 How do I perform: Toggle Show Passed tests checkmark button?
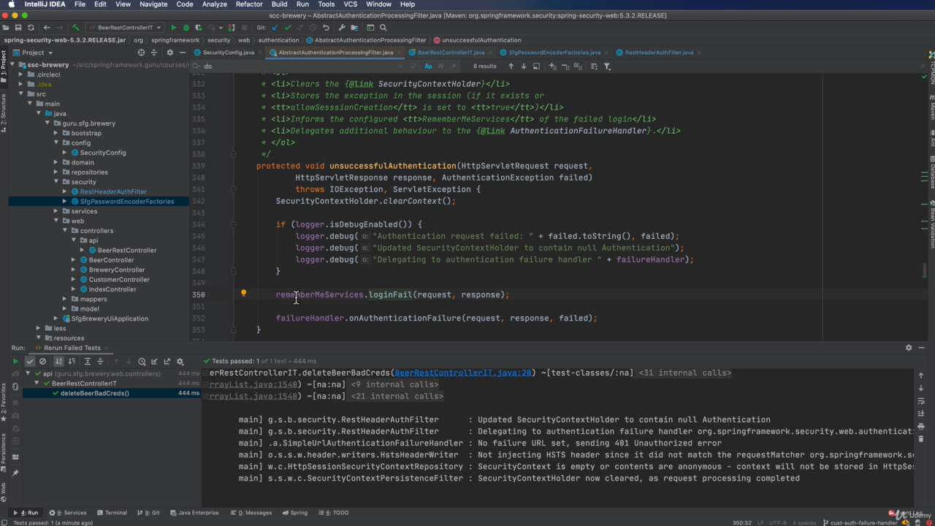[30, 361]
